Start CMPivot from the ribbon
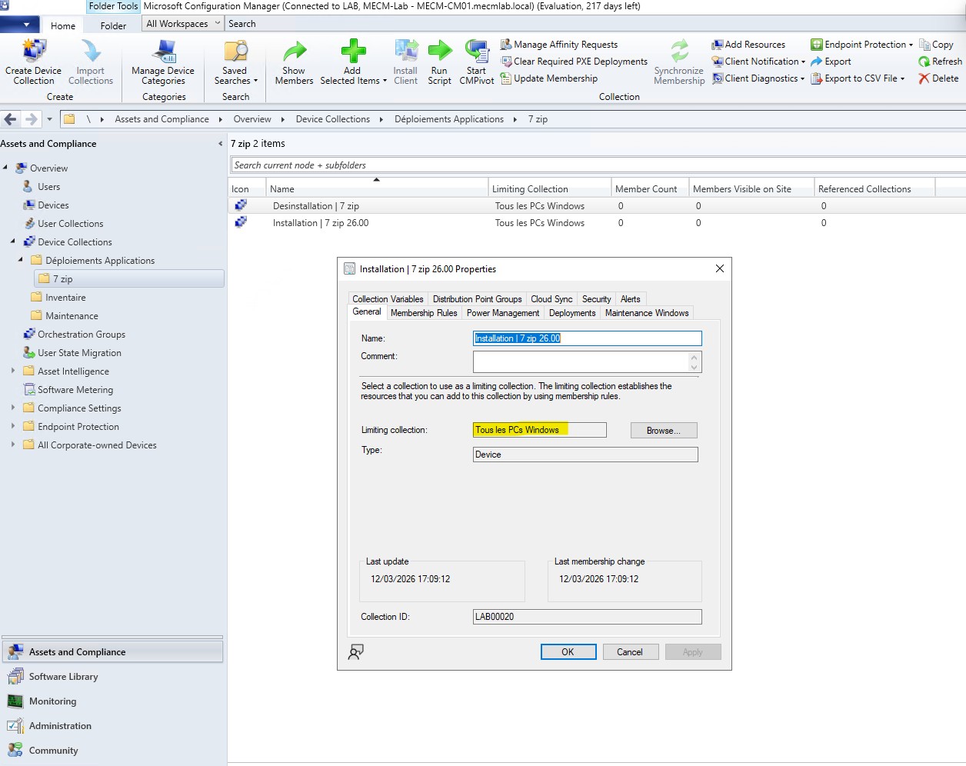Viewport: 966px width, 766px height. point(476,62)
